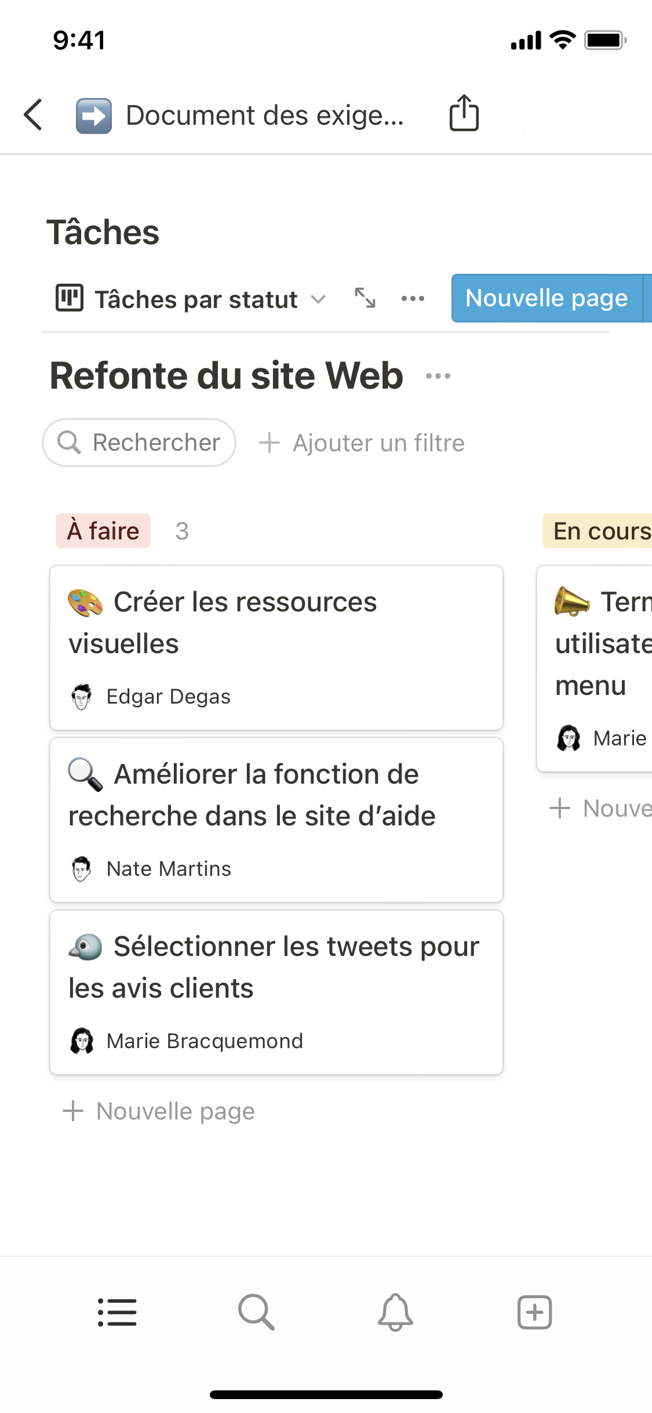Tap the Rechercher search field
Image resolution: width=652 pixels, height=1413 pixels.
tap(139, 443)
